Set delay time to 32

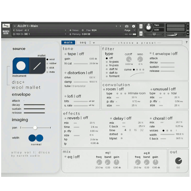coord(142,130)
